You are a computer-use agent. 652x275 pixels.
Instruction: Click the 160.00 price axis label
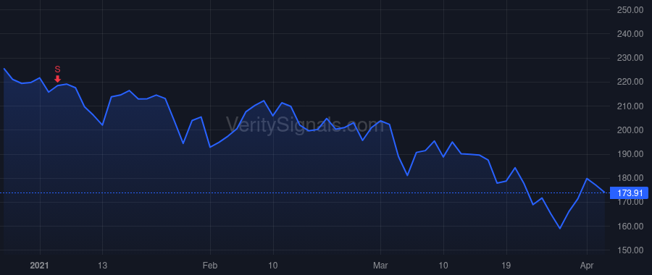coord(630,227)
